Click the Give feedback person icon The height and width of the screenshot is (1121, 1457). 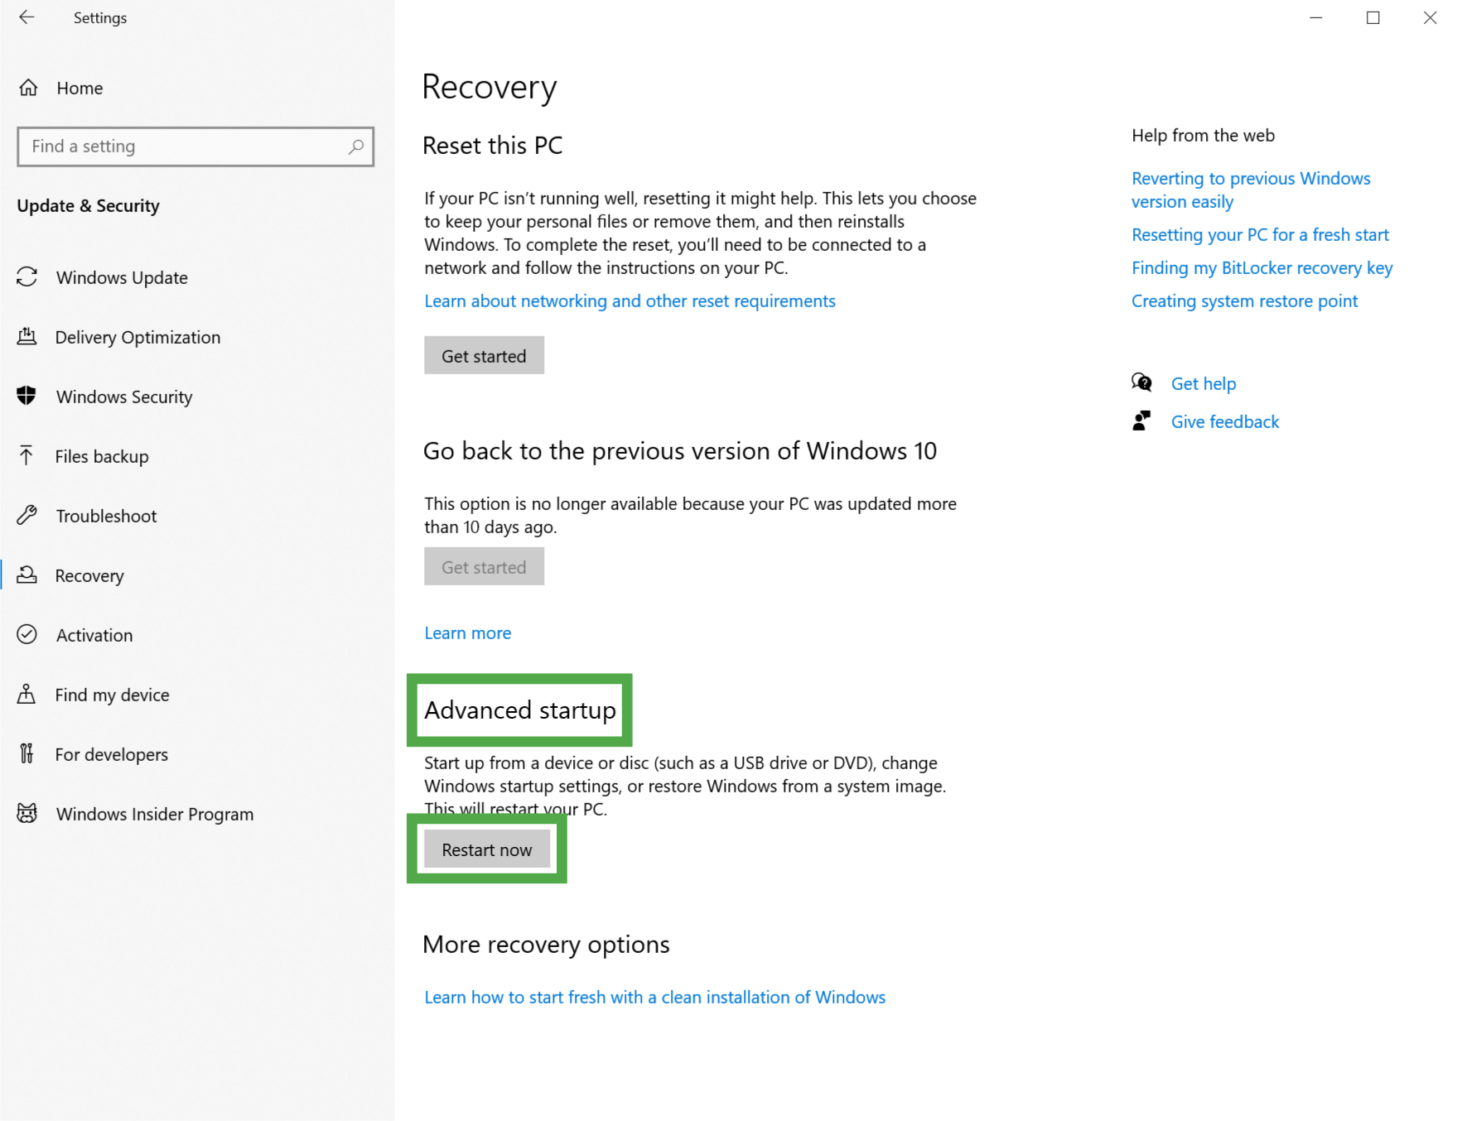pos(1141,421)
